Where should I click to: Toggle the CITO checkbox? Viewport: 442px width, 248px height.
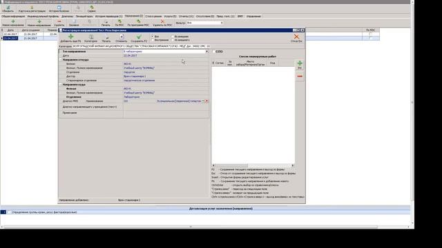point(213,52)
